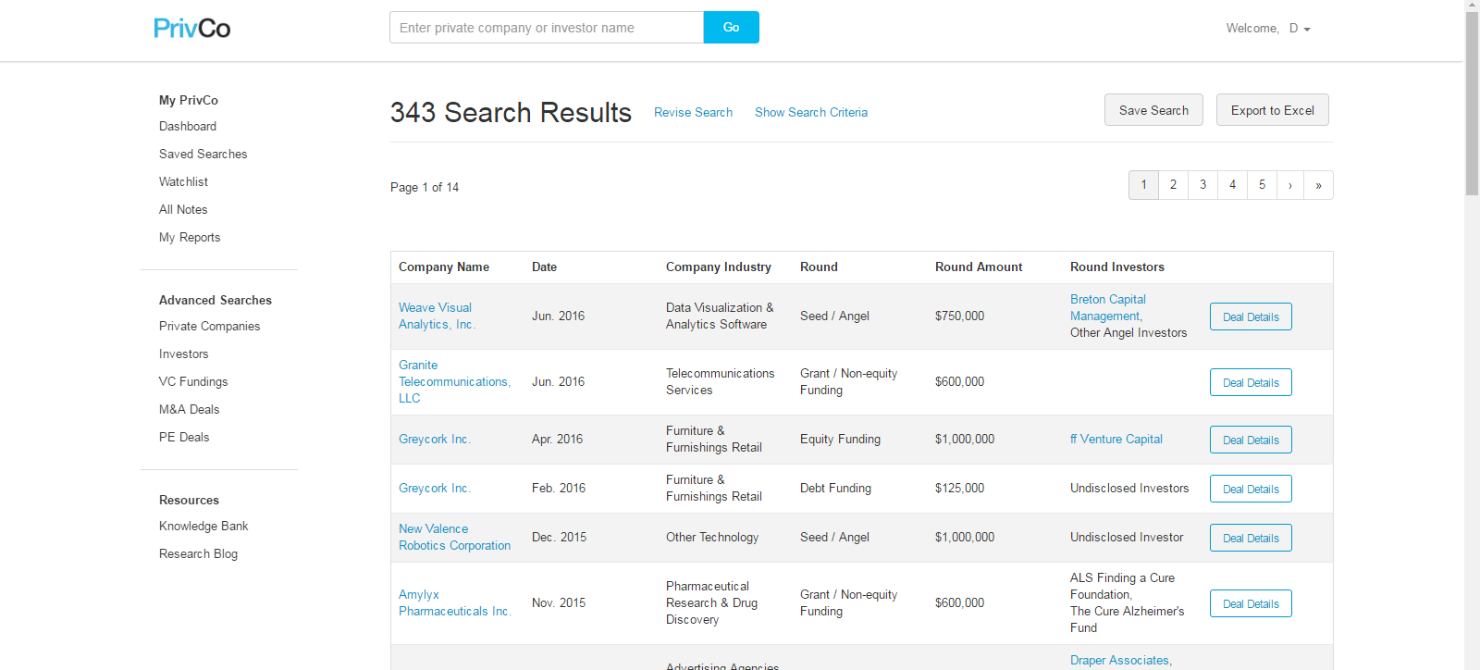Screen dimensions: 1480x670
Task: Click the next page arrow
Action: pyautogui.click(x=1290, y=185)
